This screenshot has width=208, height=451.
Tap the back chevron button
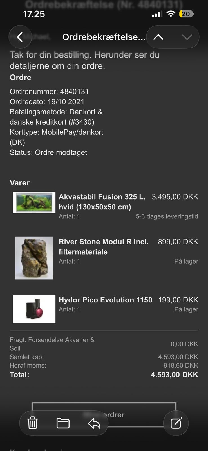[x=20, y=37]
